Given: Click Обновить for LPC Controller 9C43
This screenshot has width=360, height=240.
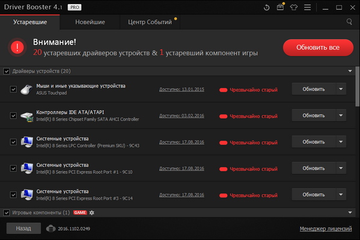Looking at the screenshot, I should click(x=314, y=142).
